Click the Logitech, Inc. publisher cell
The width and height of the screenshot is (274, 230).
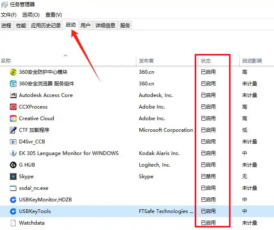tap(155, 165)
